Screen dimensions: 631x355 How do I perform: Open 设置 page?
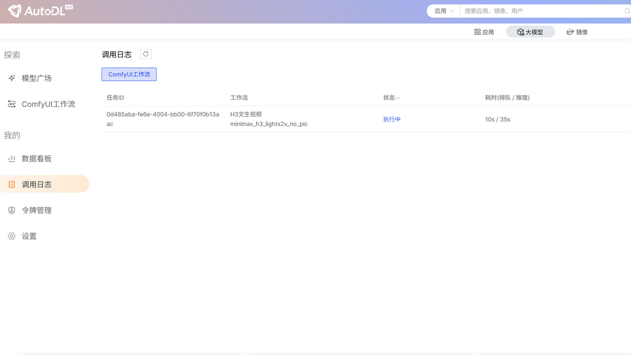[29, 236]
